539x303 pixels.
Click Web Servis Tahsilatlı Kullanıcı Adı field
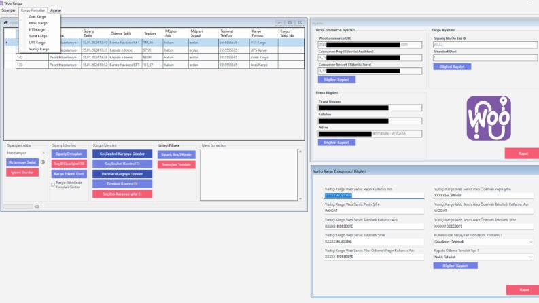click(374, 226)
